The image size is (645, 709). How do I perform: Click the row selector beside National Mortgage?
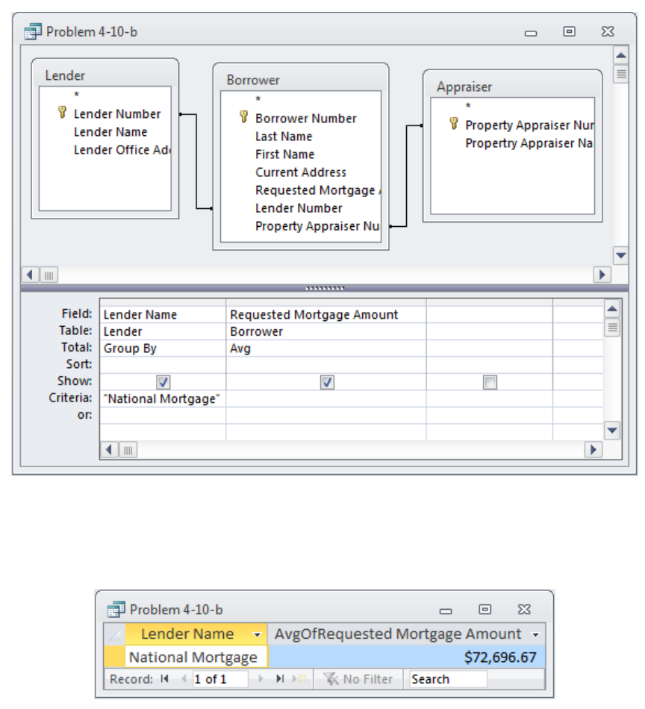[x=114, y=657]
